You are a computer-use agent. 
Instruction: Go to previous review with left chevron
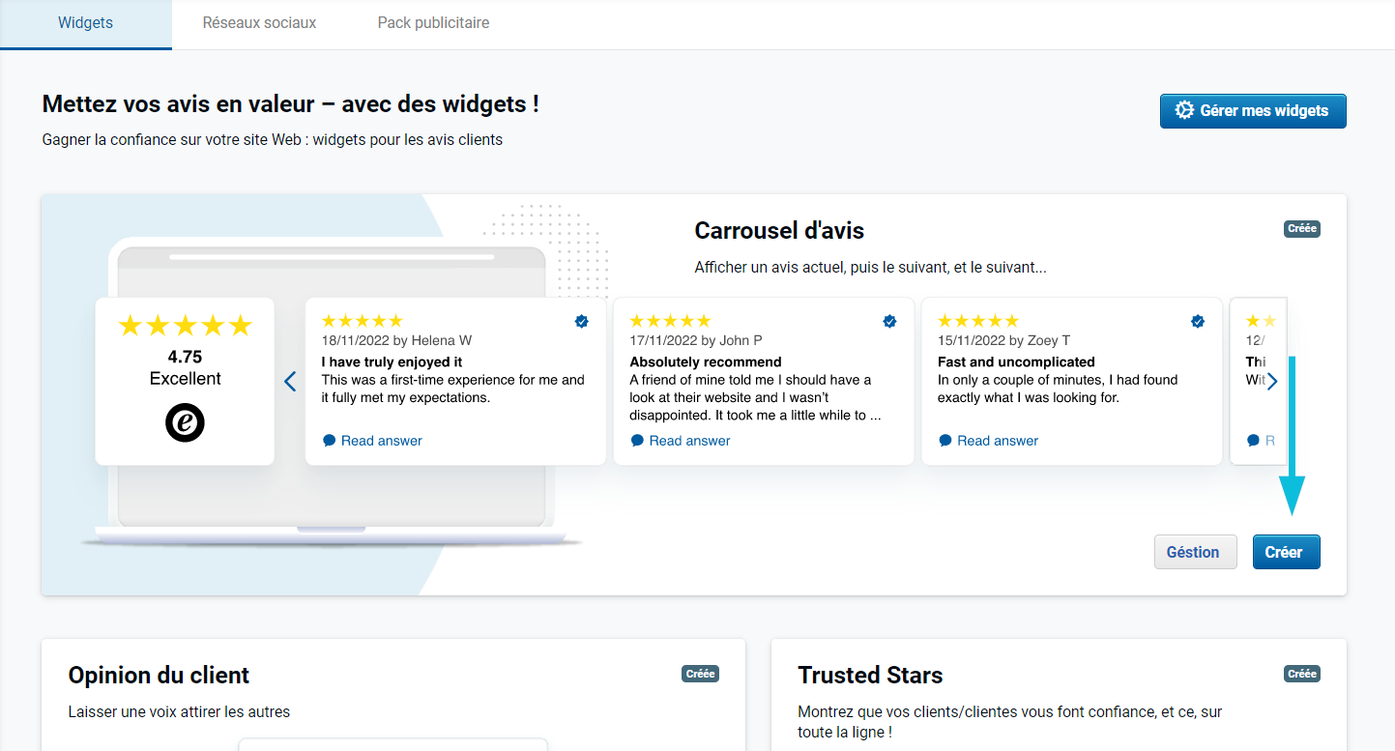290,382
